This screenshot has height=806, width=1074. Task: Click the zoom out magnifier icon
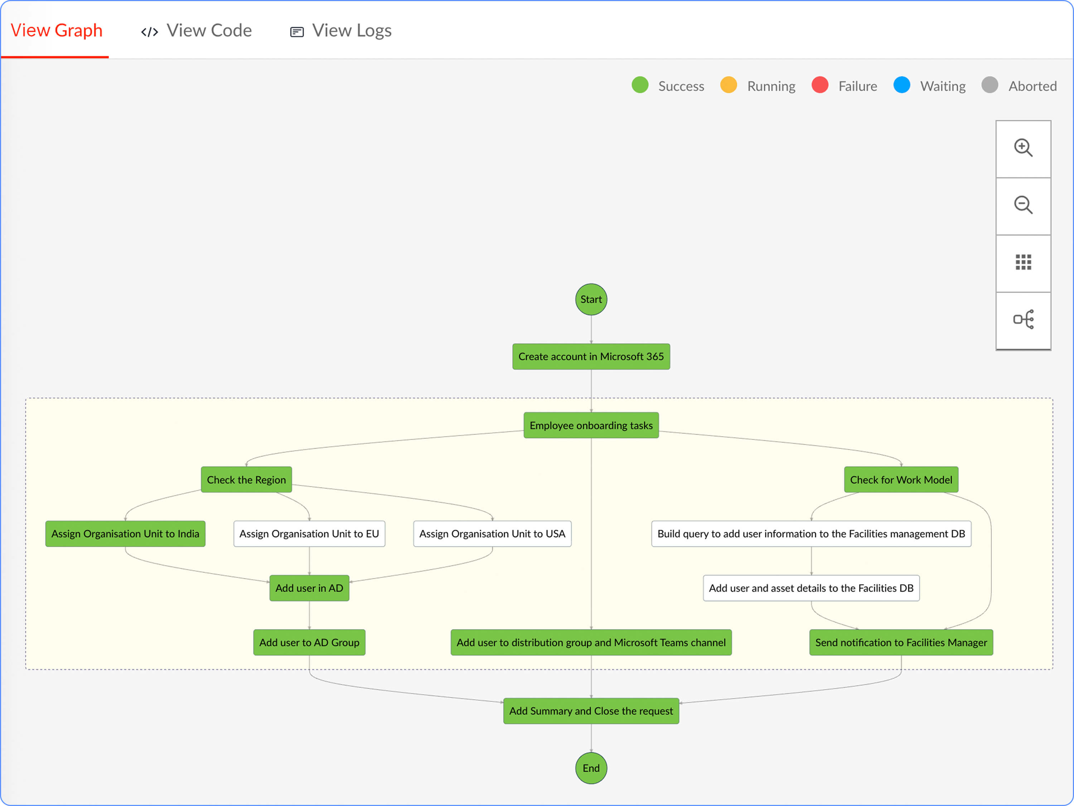[1023, 205]
